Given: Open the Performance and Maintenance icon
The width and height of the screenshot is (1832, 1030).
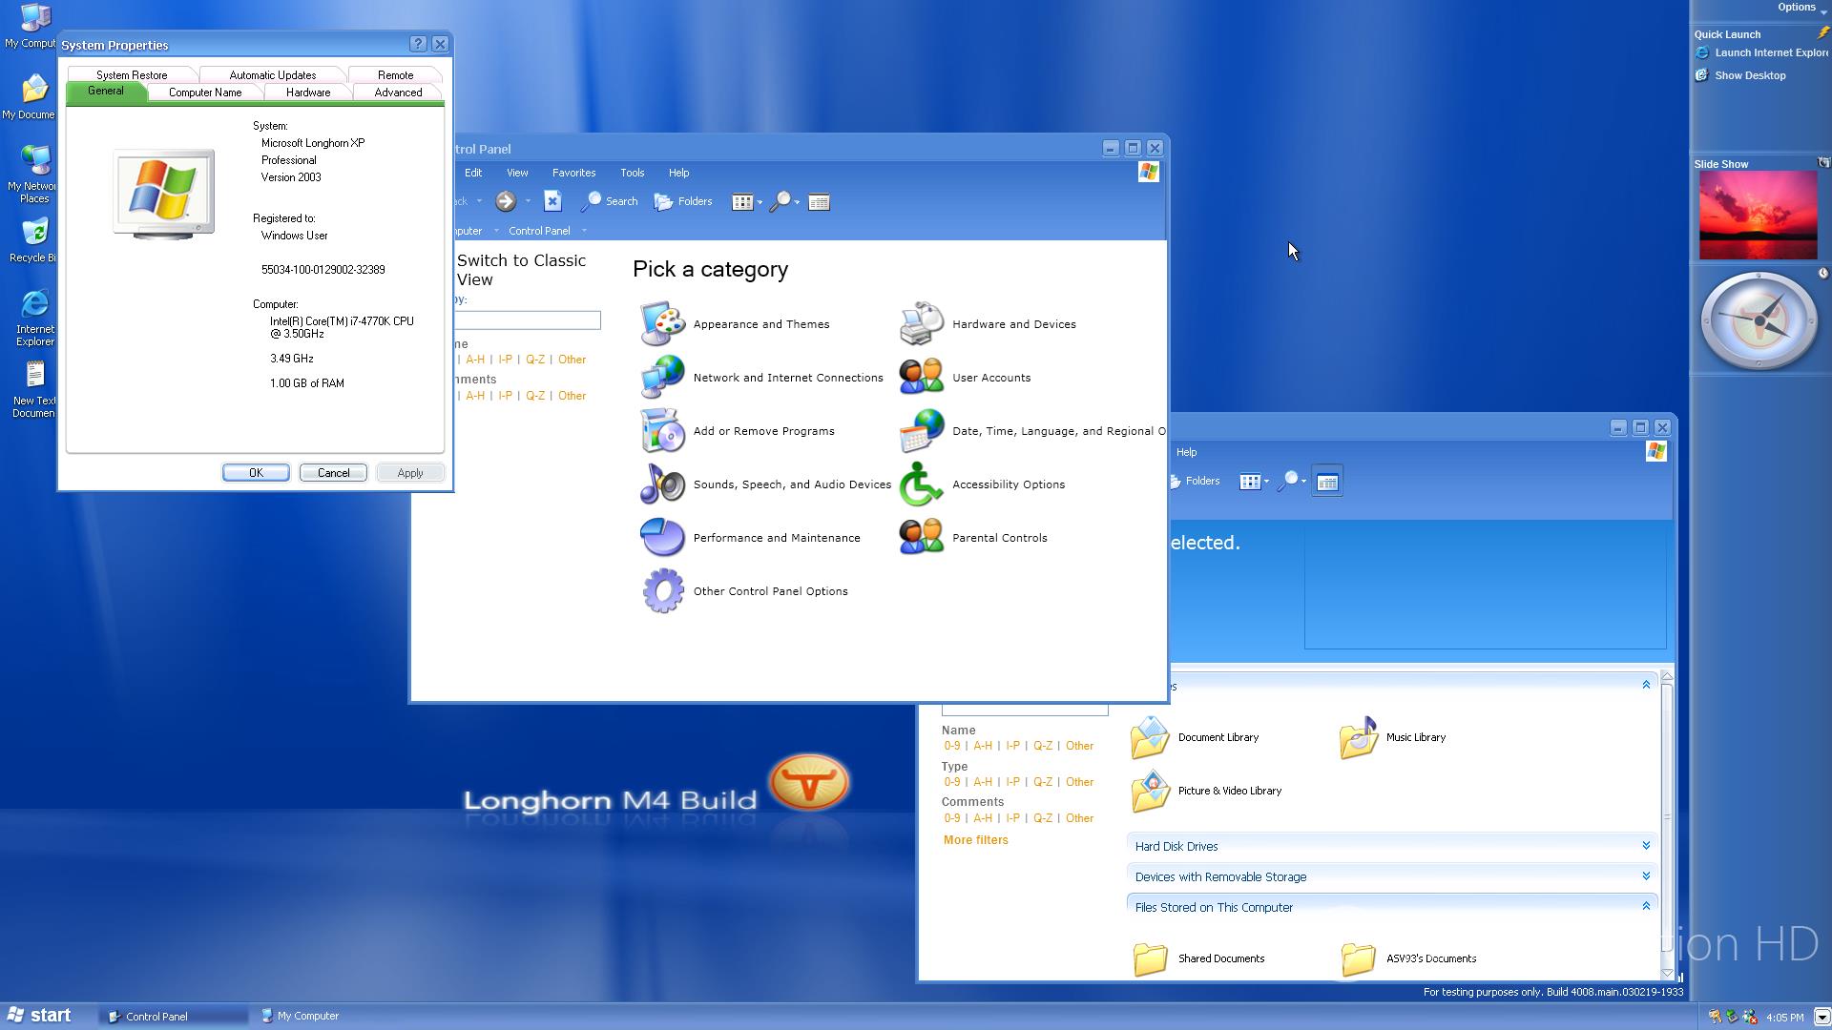Looking at the screenshot, I should click(x=662, y=538).
